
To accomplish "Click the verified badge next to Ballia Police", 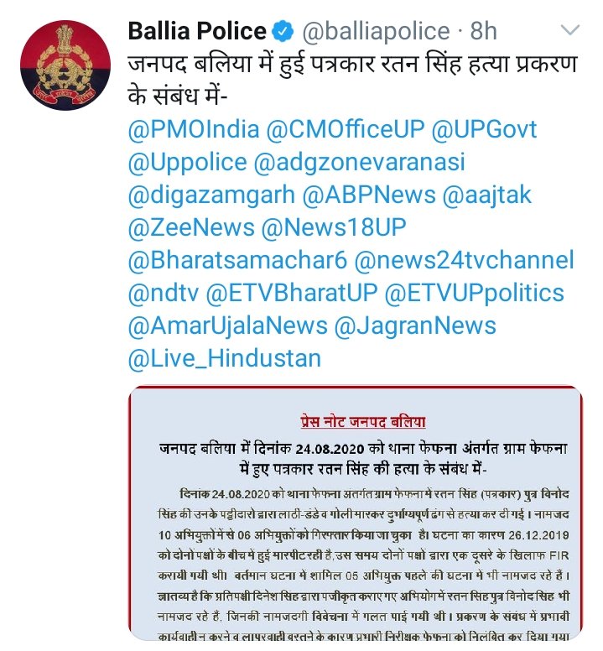I will [283, 31].
